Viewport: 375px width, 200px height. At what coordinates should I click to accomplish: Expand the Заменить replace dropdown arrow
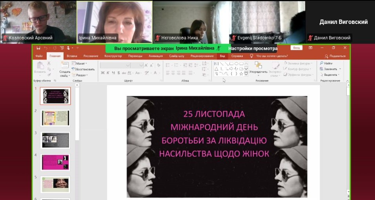pos(340,69)
